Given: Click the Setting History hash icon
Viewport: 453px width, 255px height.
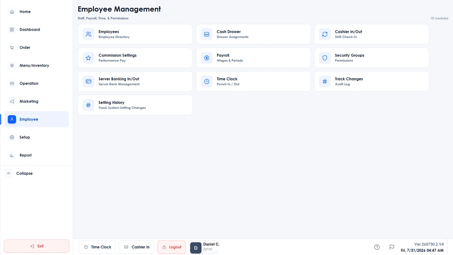Looking at the screenshot, I should (88, 105).
